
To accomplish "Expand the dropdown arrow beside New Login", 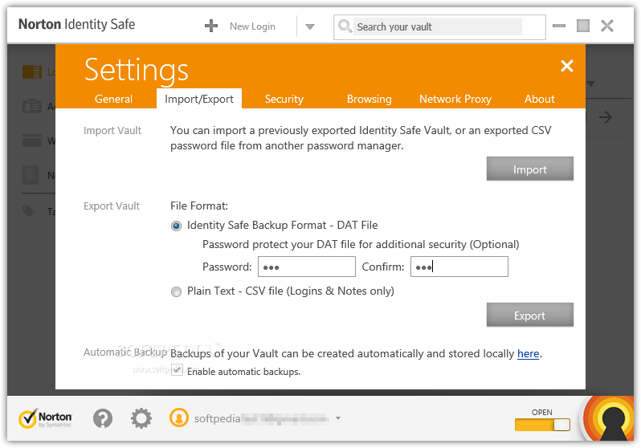I will pos(310,27).
